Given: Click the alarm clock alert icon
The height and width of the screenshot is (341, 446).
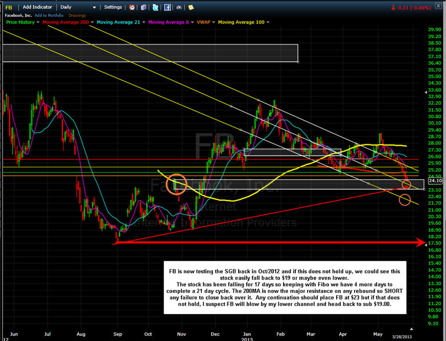Looking at the screenshot, I should pyautogui.click(x=132, y=7).
